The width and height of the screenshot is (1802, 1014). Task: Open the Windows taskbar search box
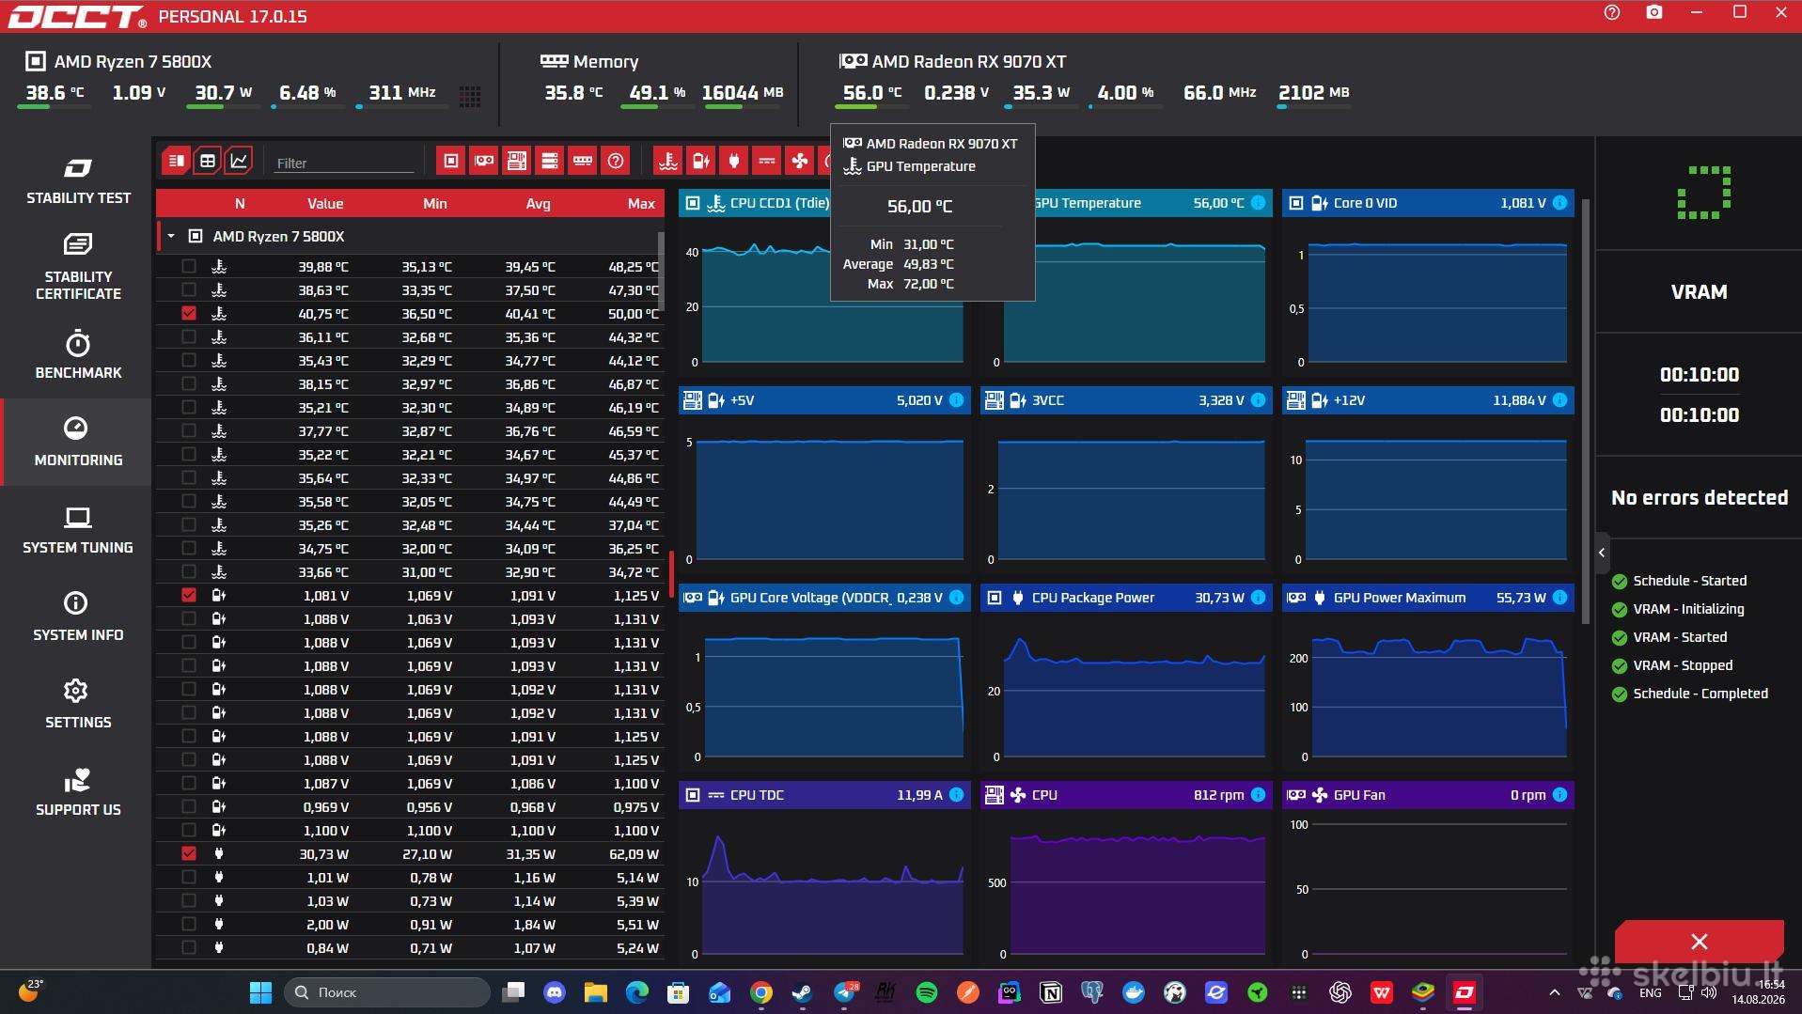387,992
